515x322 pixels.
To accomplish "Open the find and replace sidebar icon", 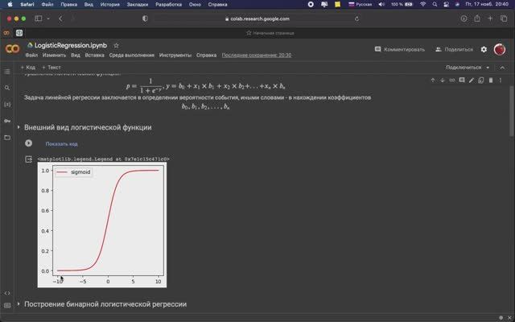I will click(7, 88).
